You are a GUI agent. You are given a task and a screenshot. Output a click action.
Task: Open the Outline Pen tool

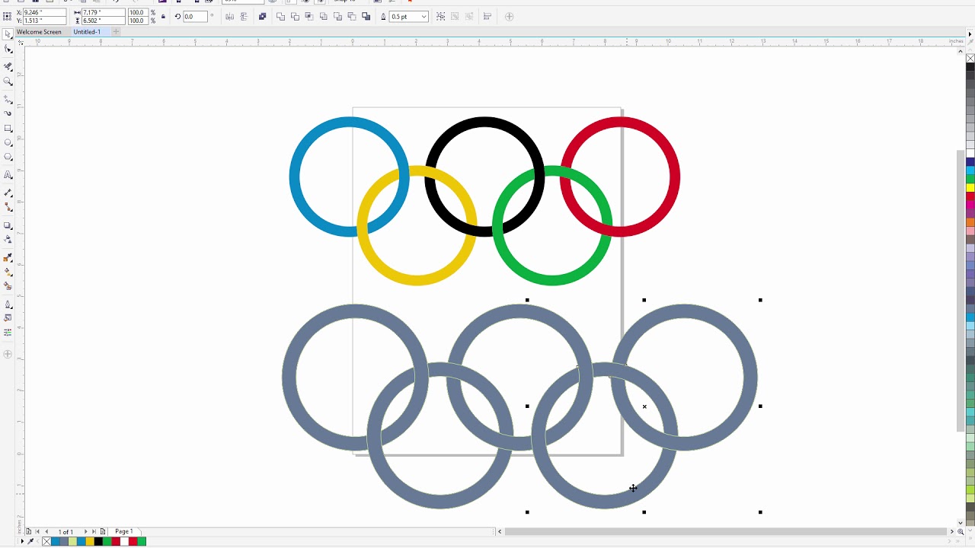(x=8, y=304)
